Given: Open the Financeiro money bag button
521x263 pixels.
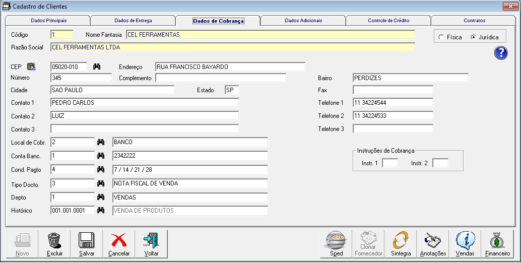Looking at the screenshot, I should point(497,244).
